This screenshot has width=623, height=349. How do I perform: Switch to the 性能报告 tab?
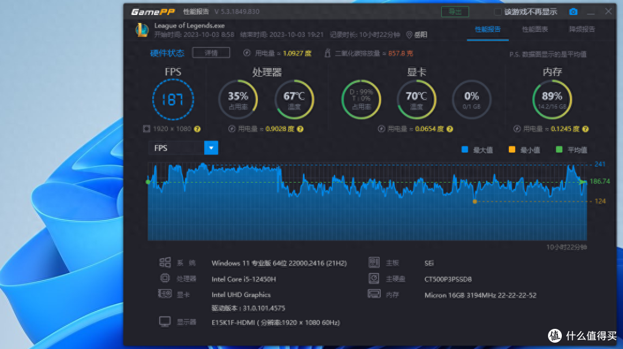click(x=487, y=29)
